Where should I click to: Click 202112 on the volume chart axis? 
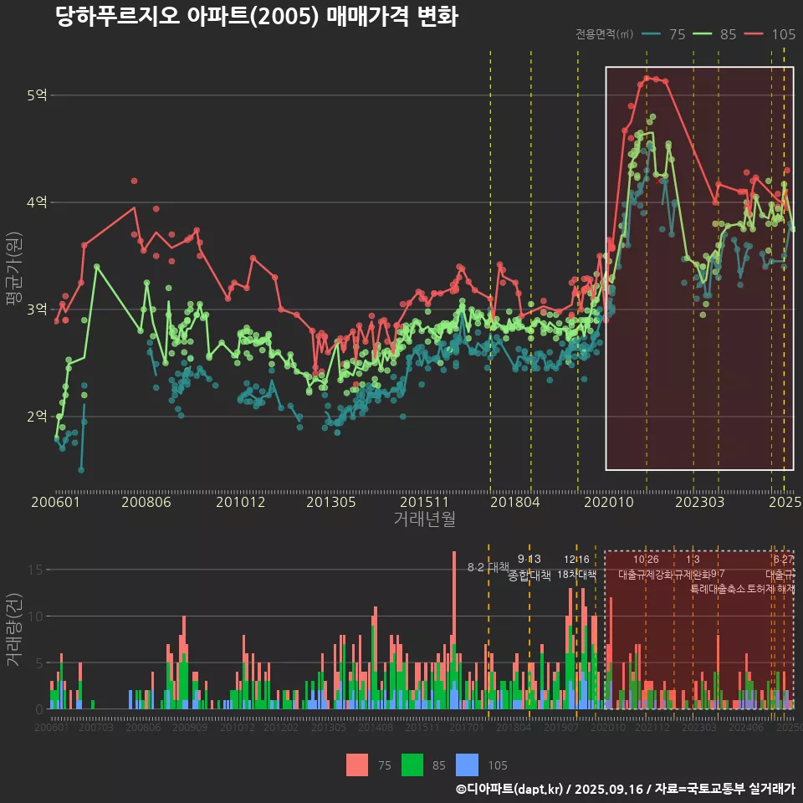[x=652, y=727]
